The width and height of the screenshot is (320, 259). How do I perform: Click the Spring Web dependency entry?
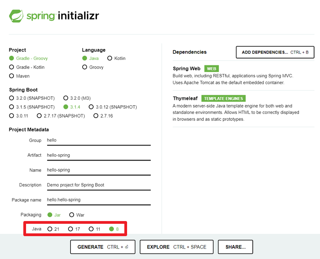(x=244, y=76)
